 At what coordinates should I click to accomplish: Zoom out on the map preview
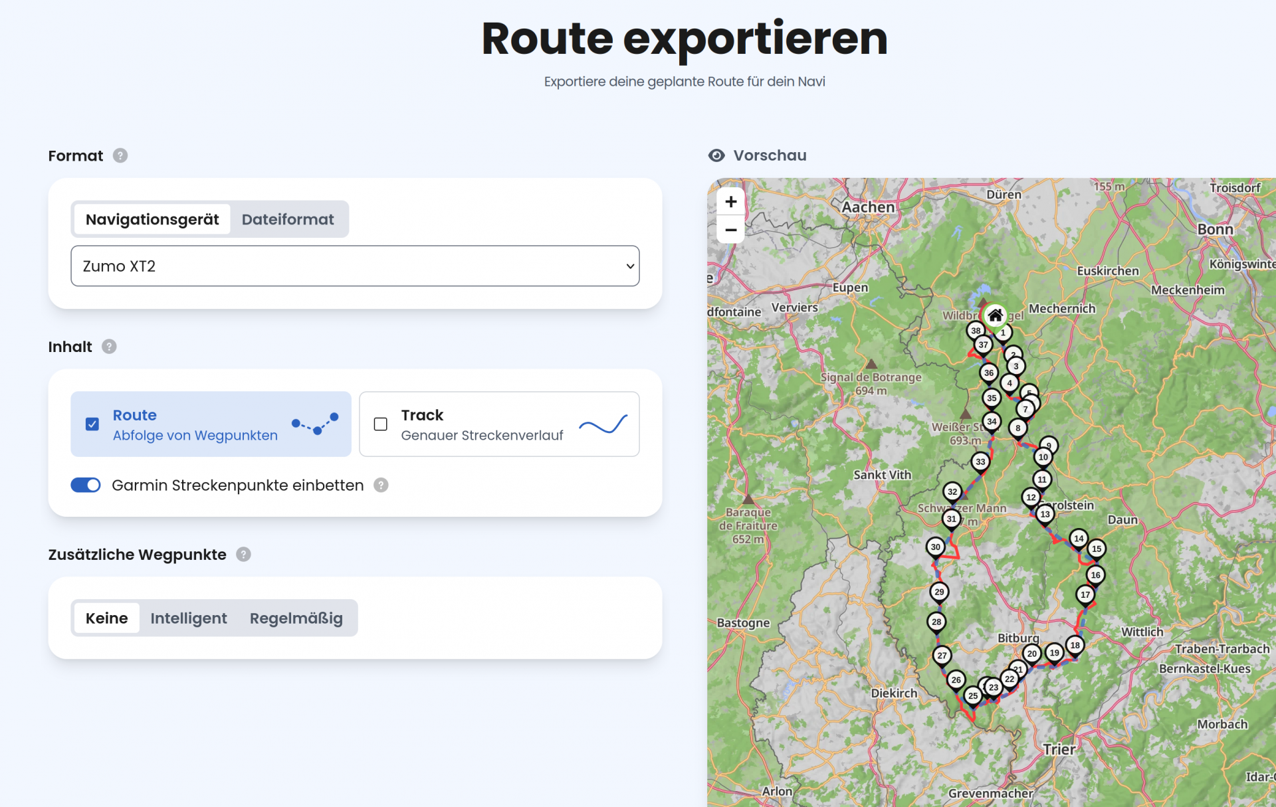pyautogui.click(x=730, y=230)
